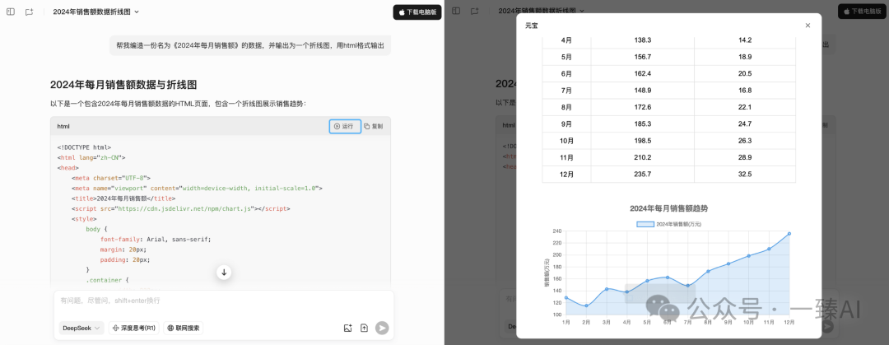Click the add image icon in input bar
The width and height of the screenshot is (889, 345).
coord(348,328)
